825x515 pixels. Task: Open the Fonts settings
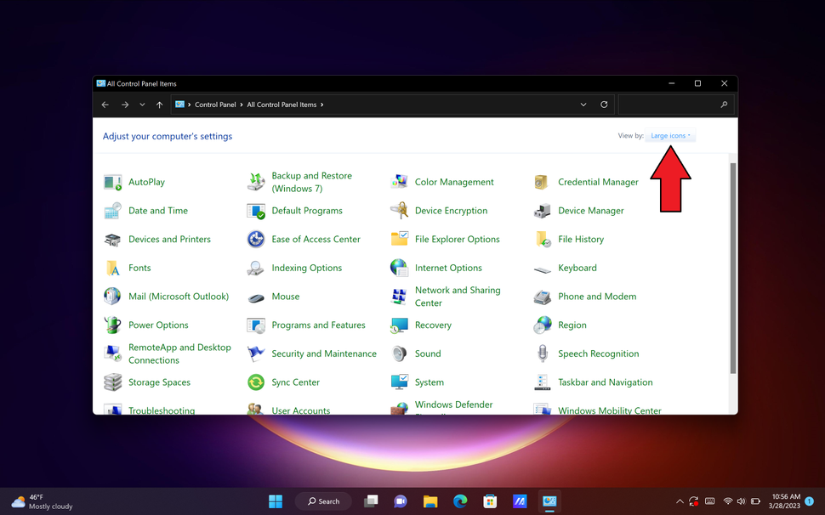coord(139,268)
